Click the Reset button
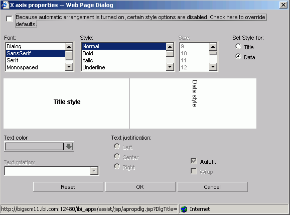Screen dimensions: 290x215 pos(68,187)
